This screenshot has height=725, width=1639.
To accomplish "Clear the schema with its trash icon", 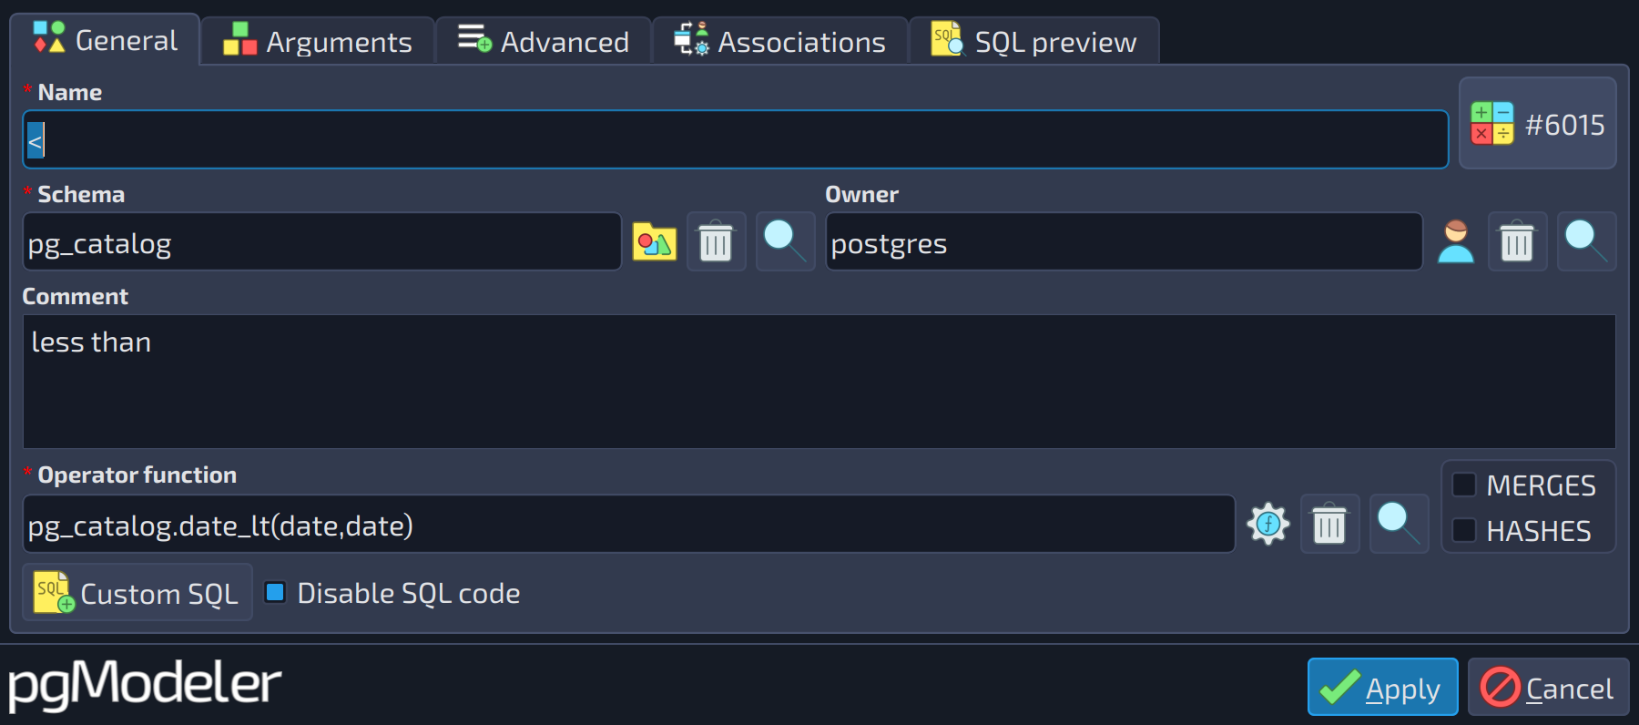I will tap(716, 242).
